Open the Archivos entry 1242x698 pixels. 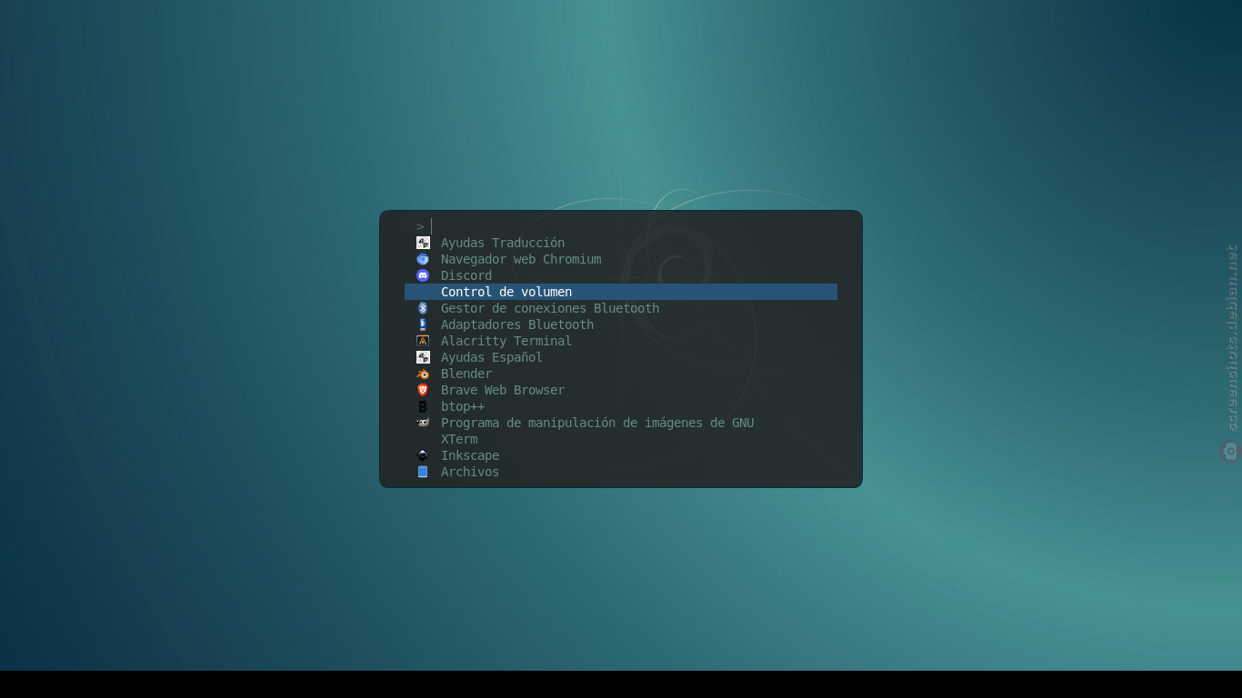[x=621, y=472]
